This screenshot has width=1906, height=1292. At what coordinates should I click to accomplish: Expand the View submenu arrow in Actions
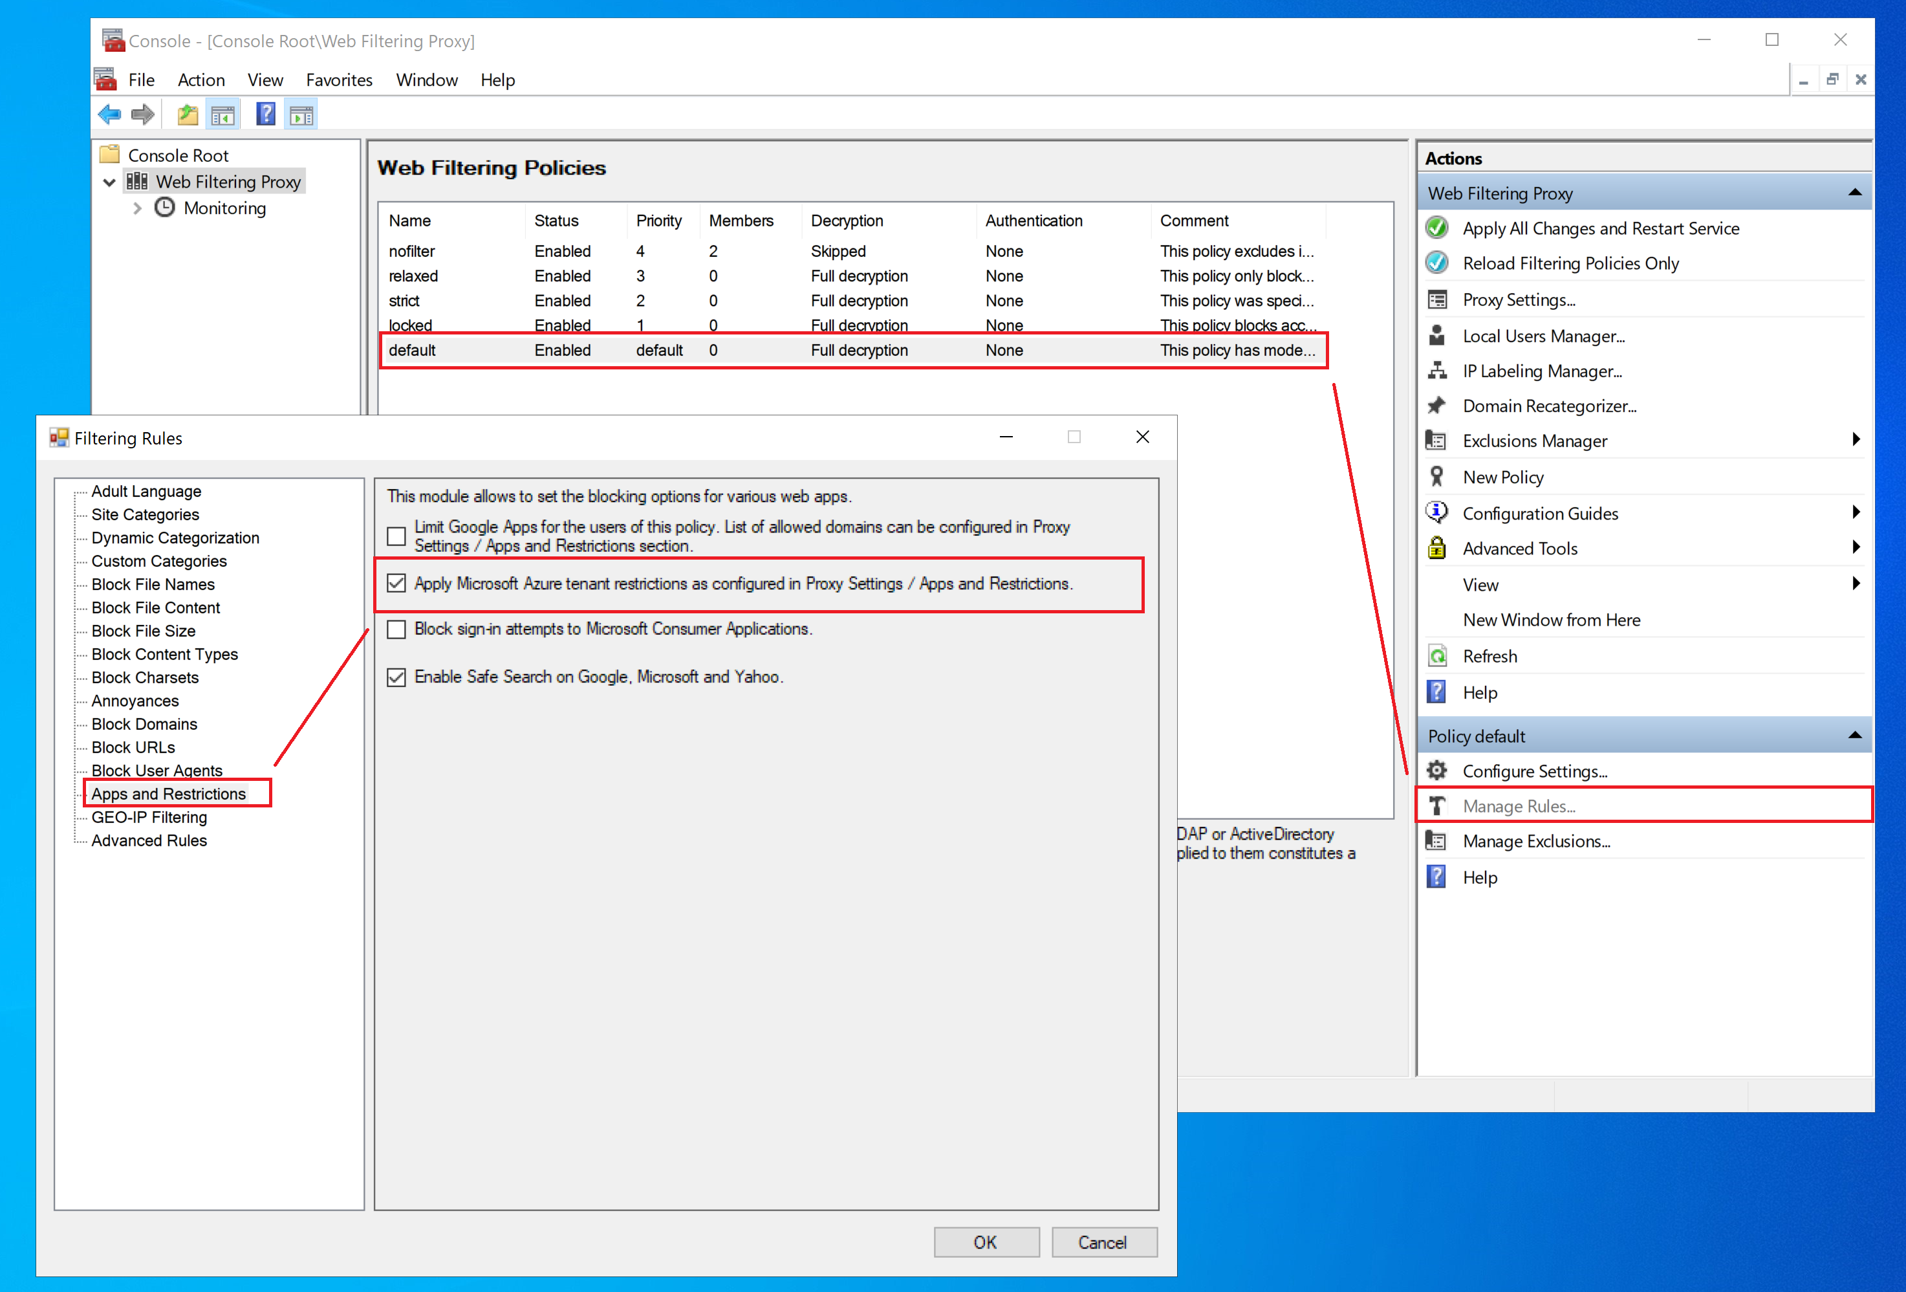point(1856,584)
